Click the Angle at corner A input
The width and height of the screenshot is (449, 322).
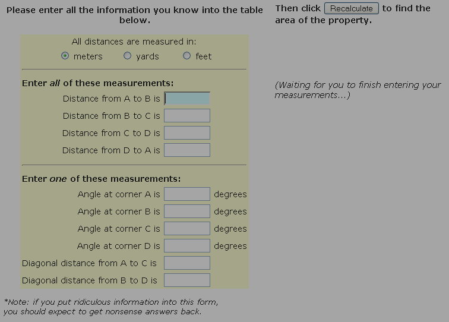[x=187, y=194]
